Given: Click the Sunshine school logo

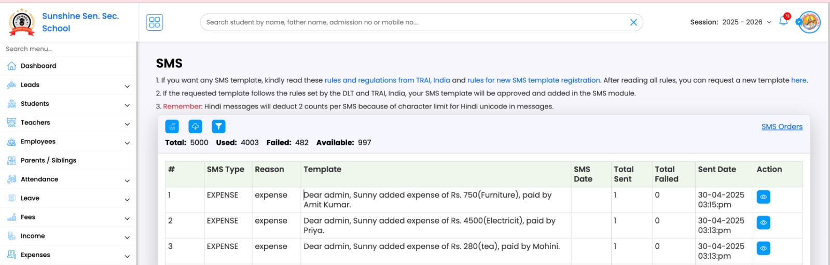Looking at the screenshot, I should 22,22.
